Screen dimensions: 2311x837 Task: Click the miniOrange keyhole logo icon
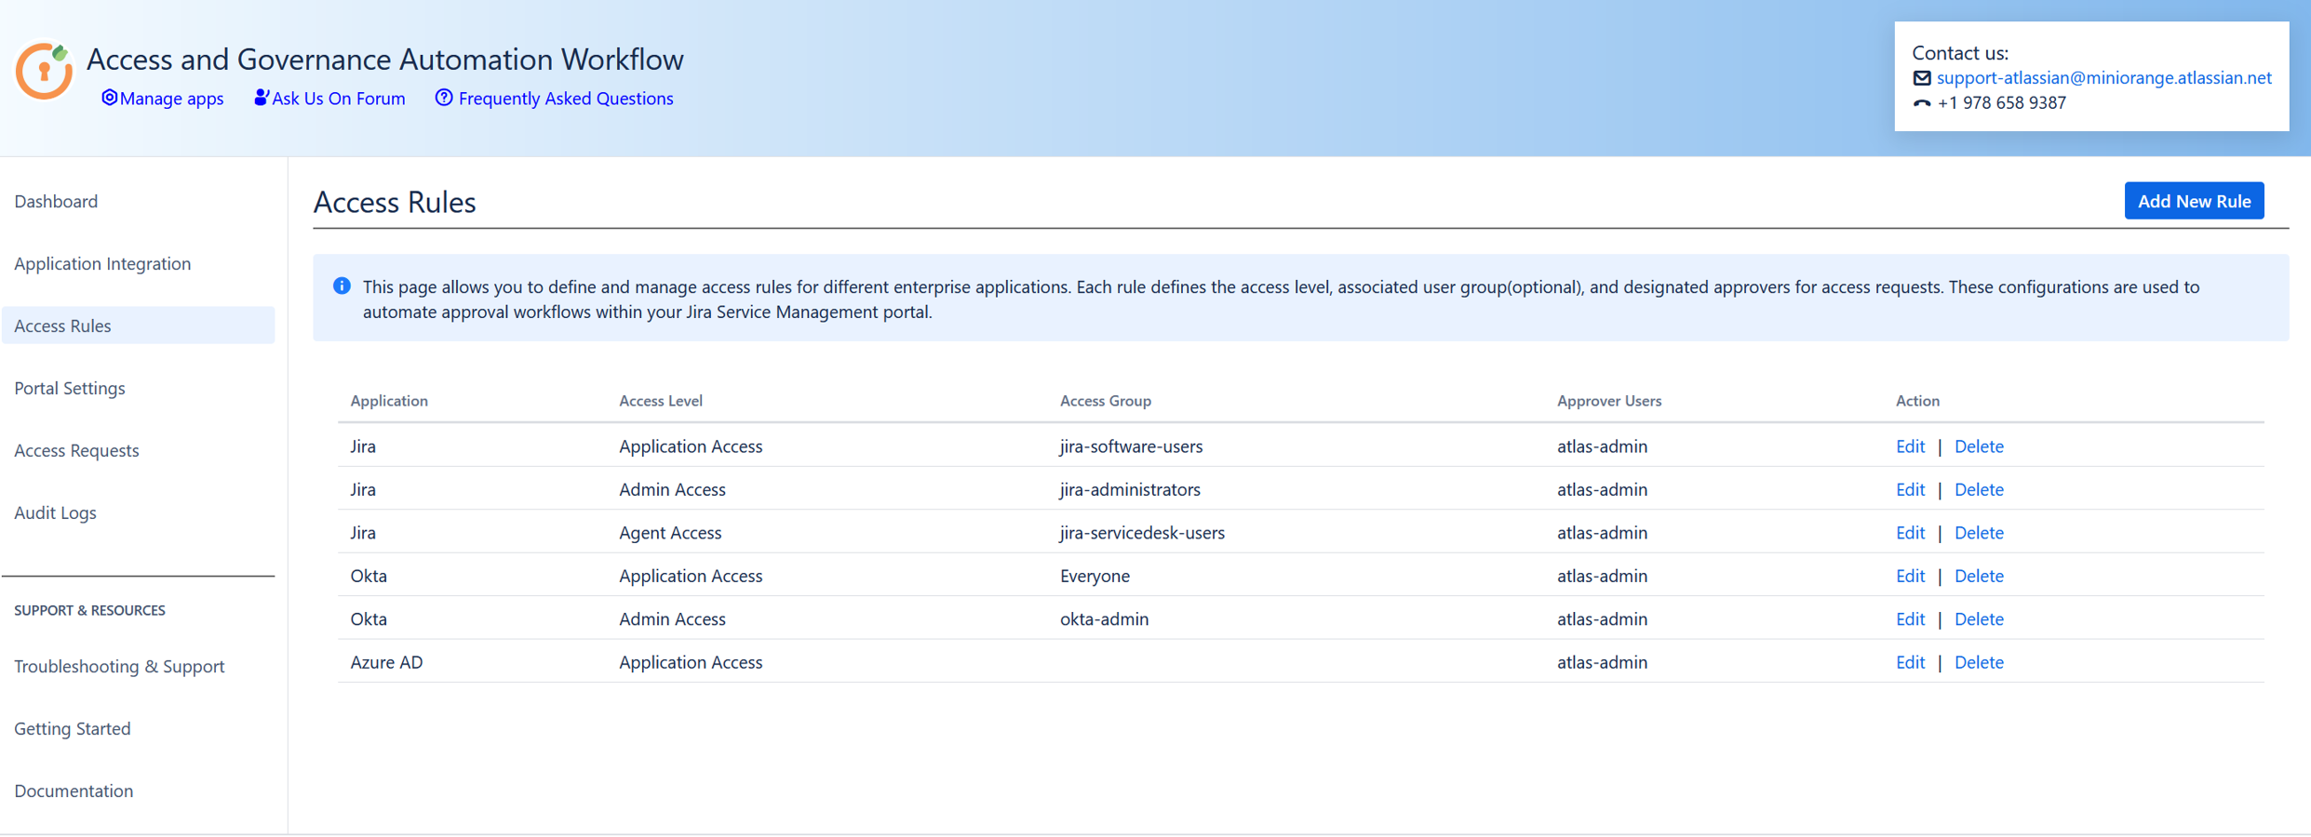(x=44, y=70)
